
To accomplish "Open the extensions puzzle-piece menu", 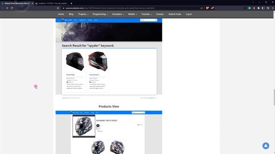I will (259, 8).
